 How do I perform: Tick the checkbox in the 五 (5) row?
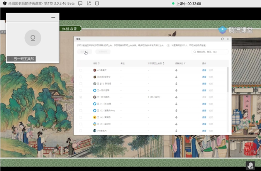click(81, 124)
